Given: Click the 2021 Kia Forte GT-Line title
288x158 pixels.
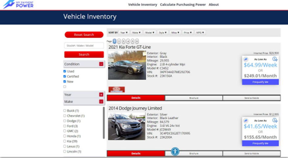Looking at the screenshot, I should click(130, 47).
